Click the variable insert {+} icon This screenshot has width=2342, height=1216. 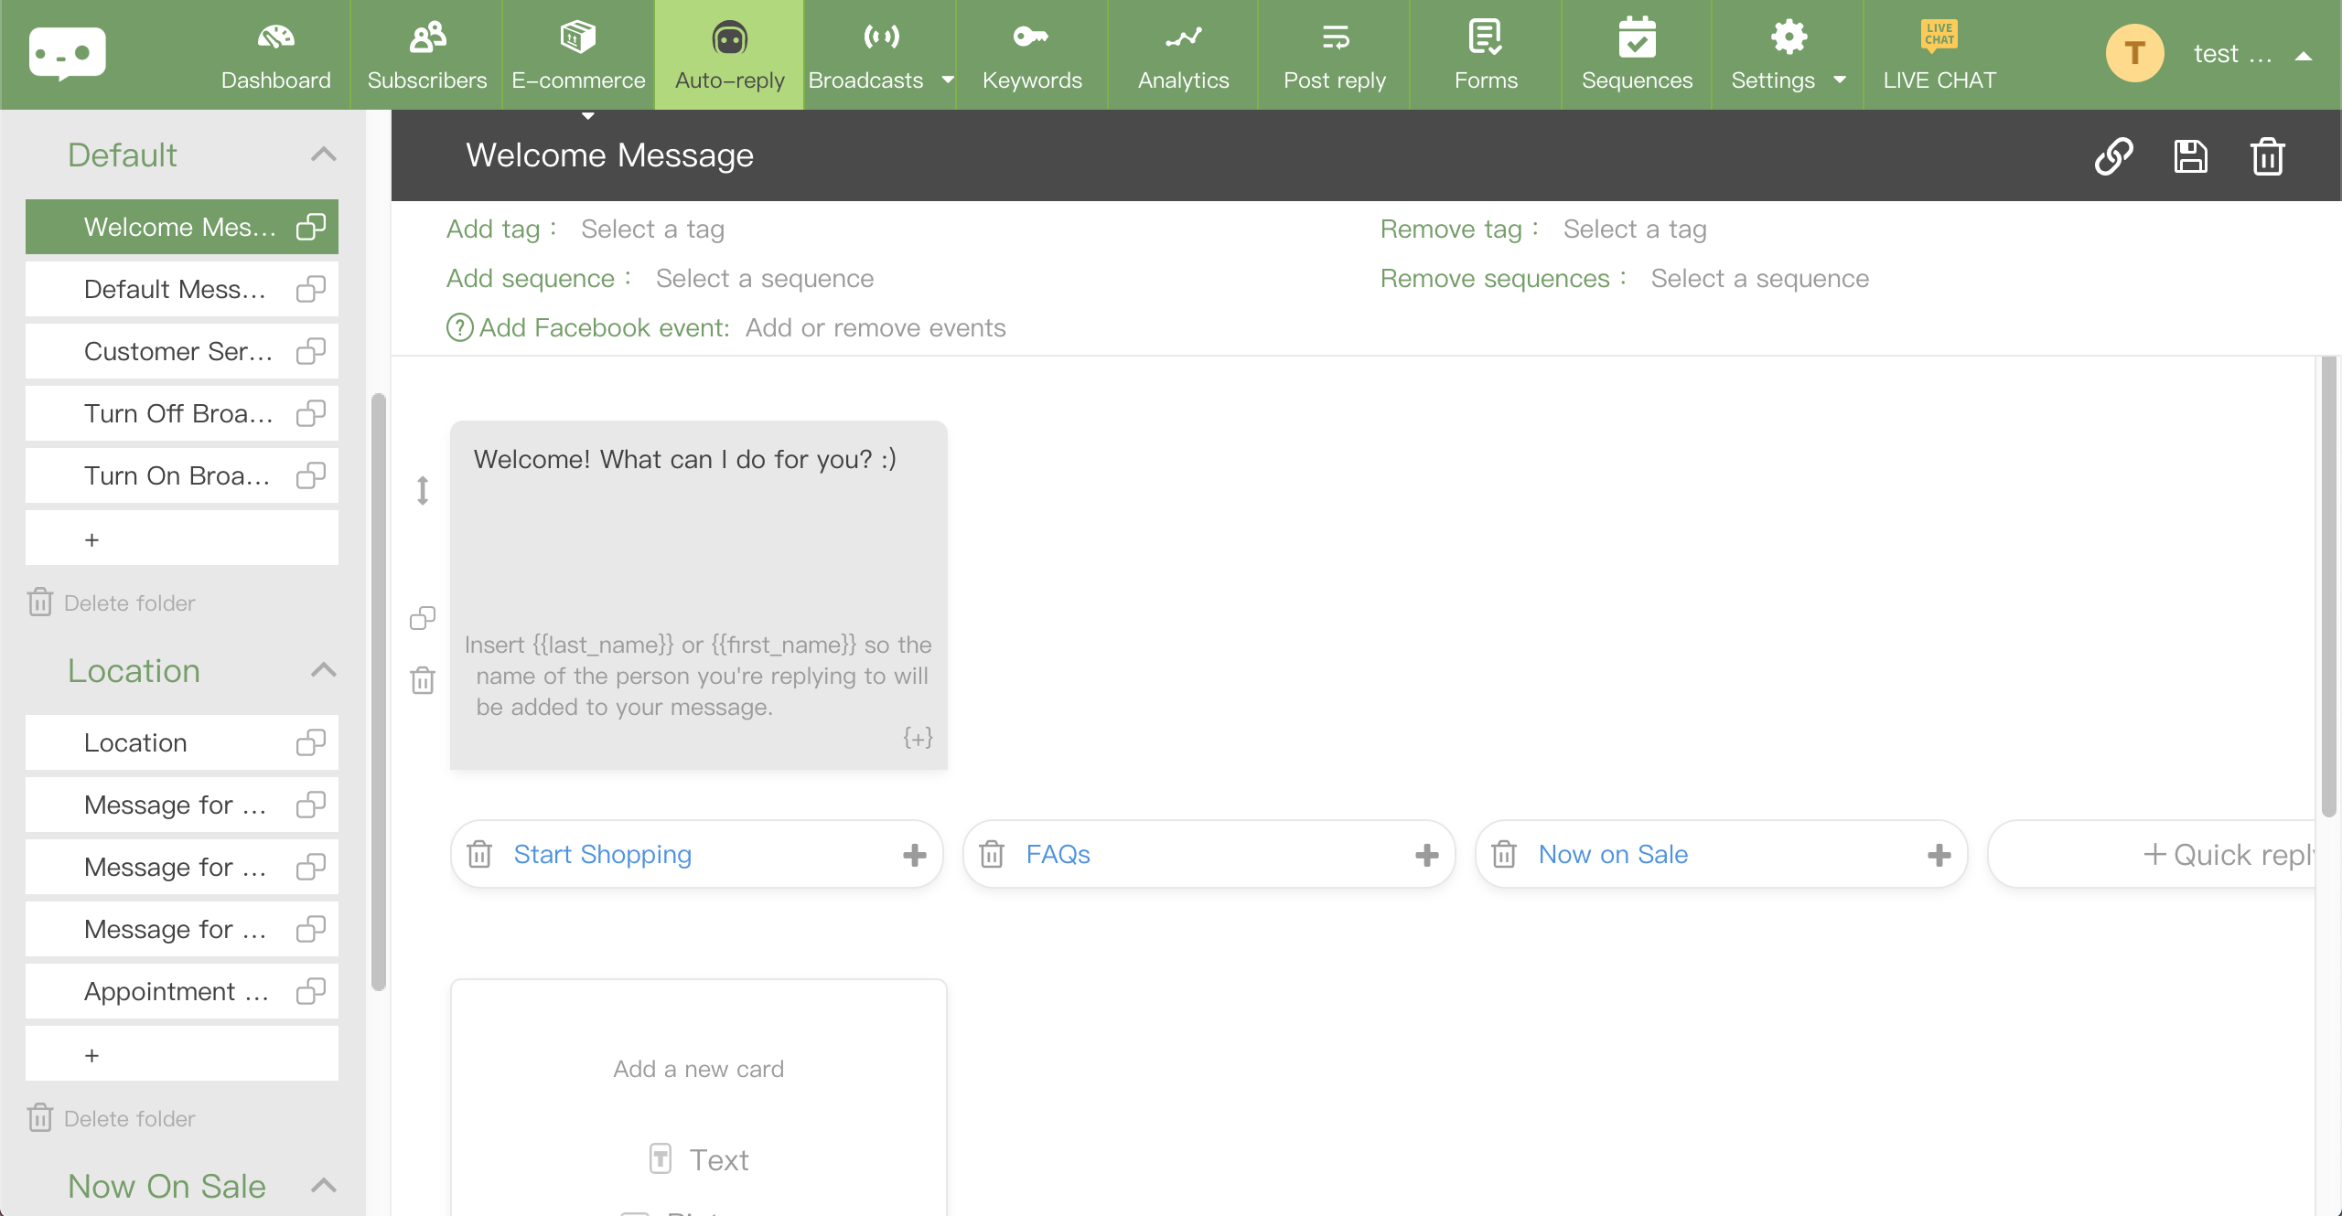pos(918,737)
